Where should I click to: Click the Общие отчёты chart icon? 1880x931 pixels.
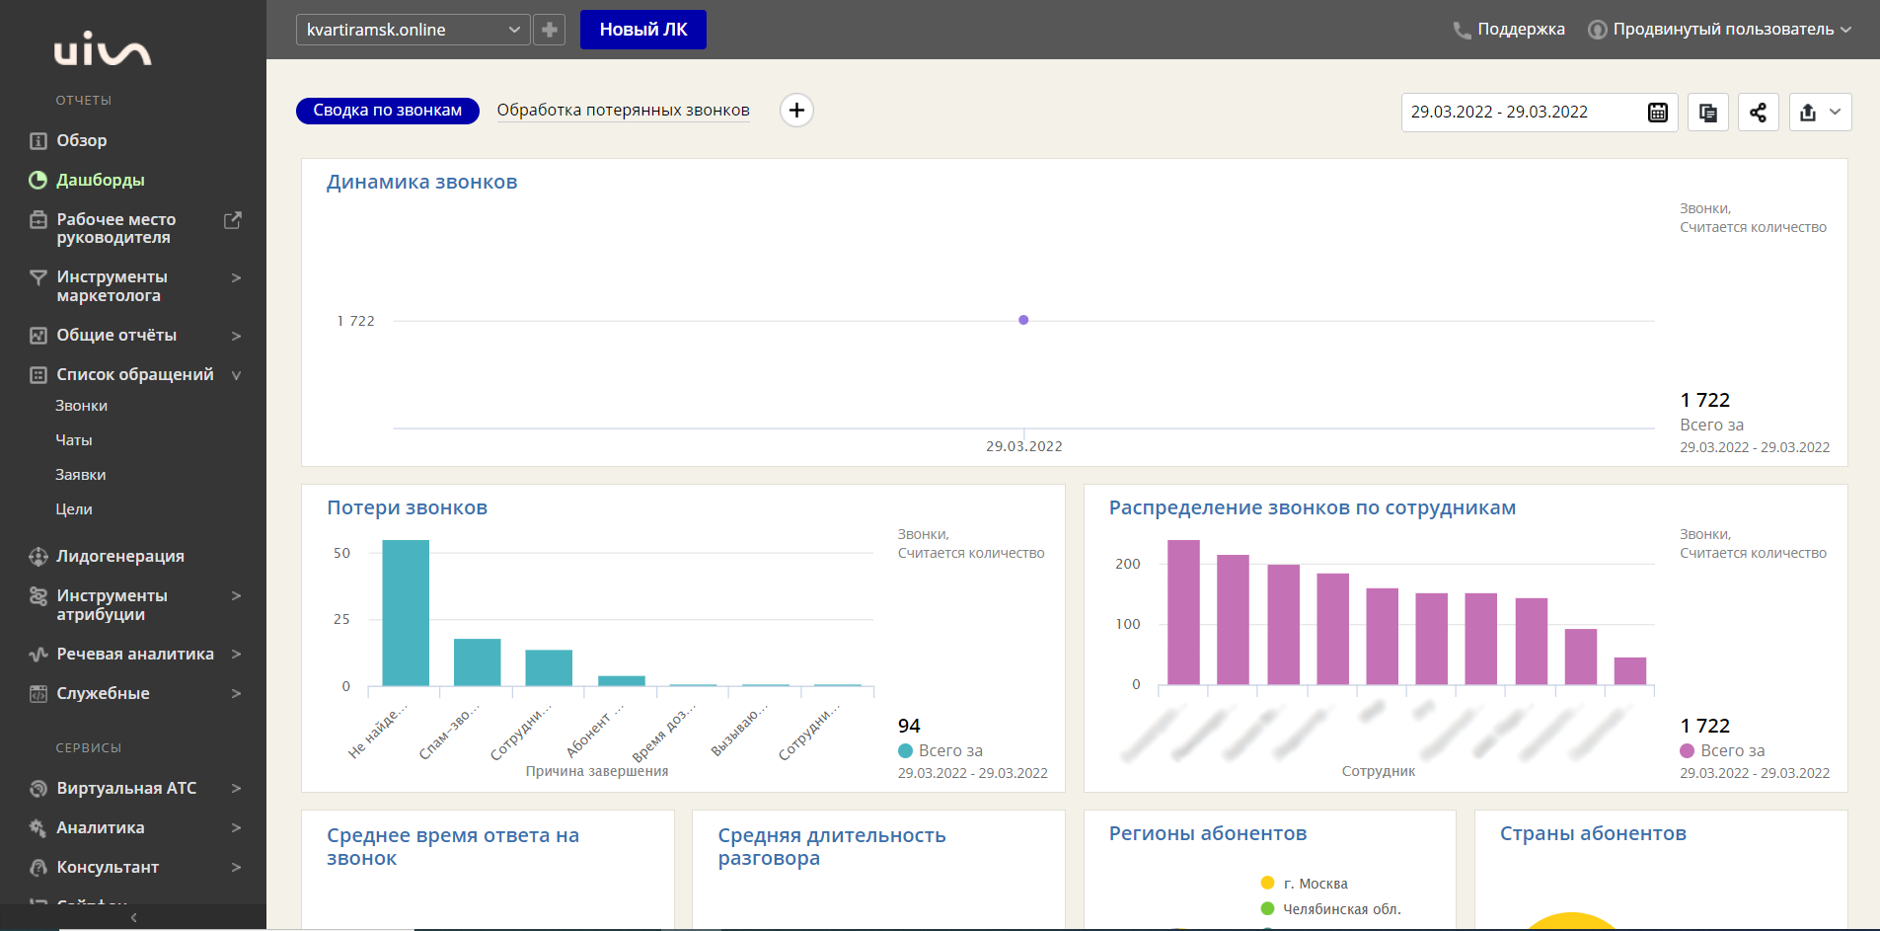coord(38,336)
